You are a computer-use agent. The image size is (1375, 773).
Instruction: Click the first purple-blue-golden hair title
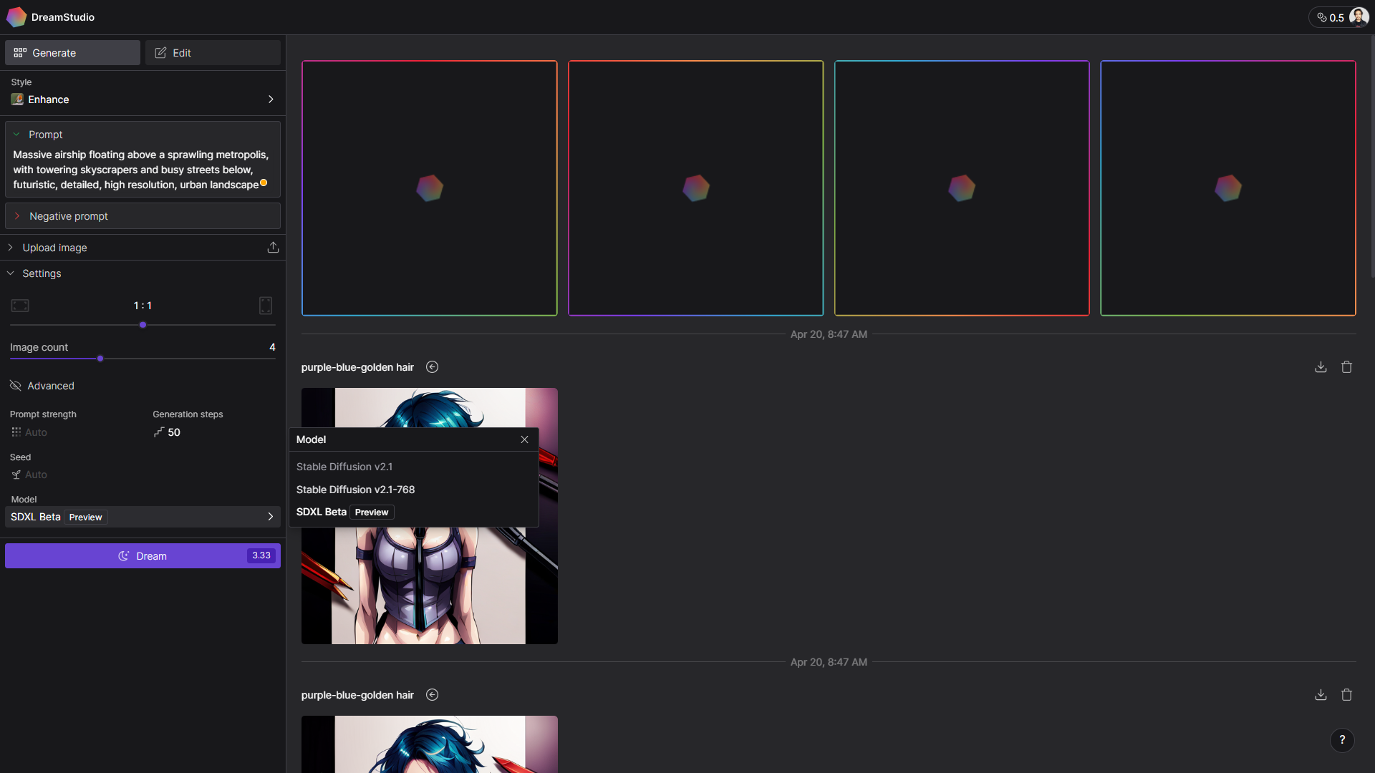[357, 367]
